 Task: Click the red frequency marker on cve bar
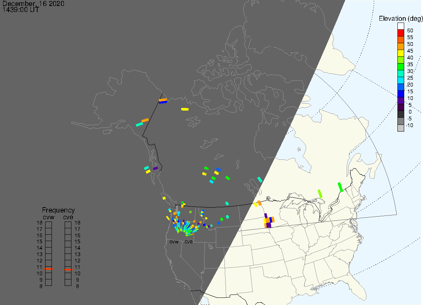[x=68, y=269]
